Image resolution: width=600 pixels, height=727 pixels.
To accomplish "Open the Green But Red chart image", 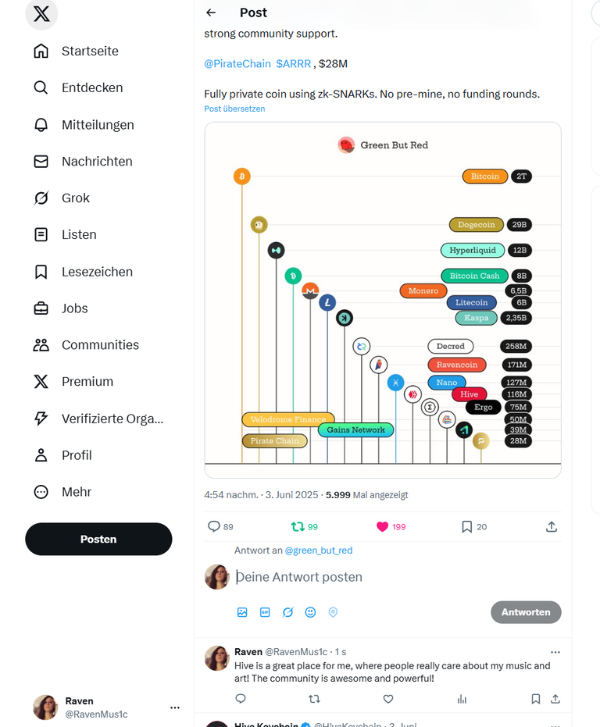I will pos(383,300).
